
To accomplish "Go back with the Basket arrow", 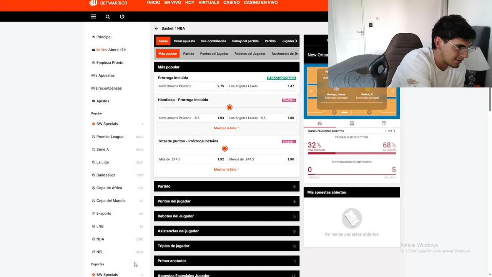I will pos(156,28).
